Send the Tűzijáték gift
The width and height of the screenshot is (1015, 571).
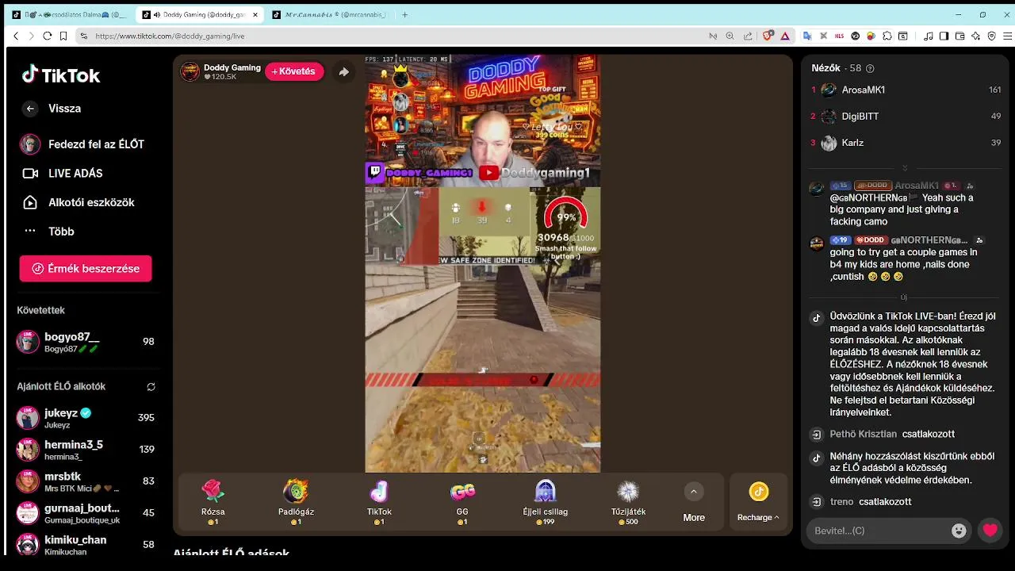628,503
